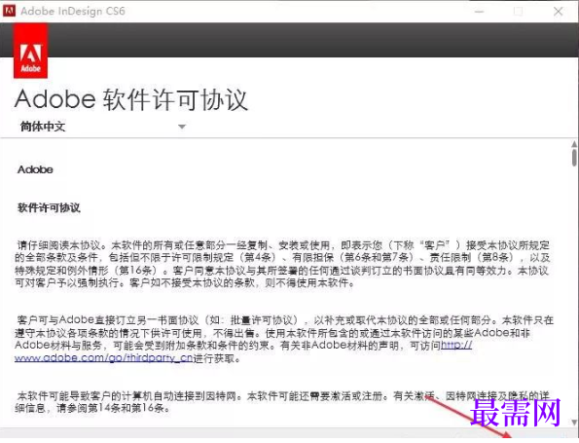
Task: Click the red arrow tip at bottom
Action: (x=507, y=435)
